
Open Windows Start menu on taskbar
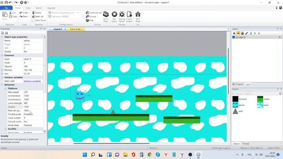point(85,155)
